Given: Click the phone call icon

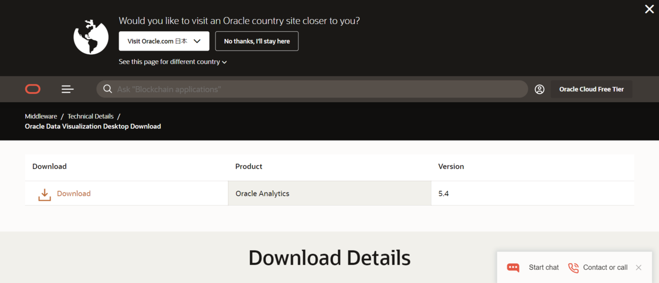Looking at the screenshot, I should point(573,268).
